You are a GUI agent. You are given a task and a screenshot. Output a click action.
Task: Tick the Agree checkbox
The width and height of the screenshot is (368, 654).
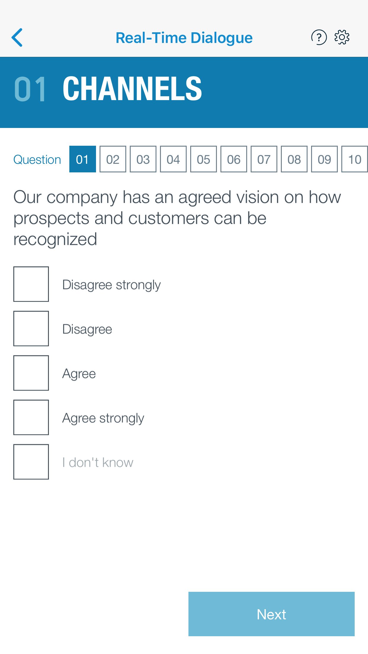point(31,373)
